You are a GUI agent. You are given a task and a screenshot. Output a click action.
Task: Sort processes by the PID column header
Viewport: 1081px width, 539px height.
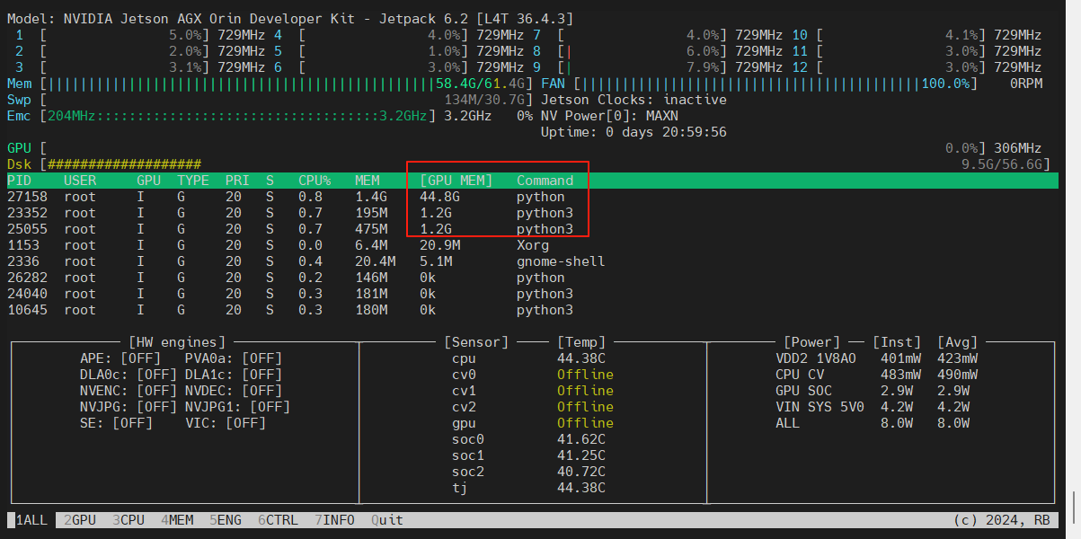pos(20,181)
